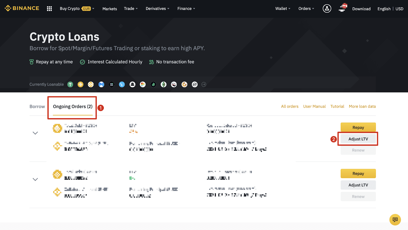Open the Orders dropdown menu
The image size is (408, 230).
pos(306,9)
